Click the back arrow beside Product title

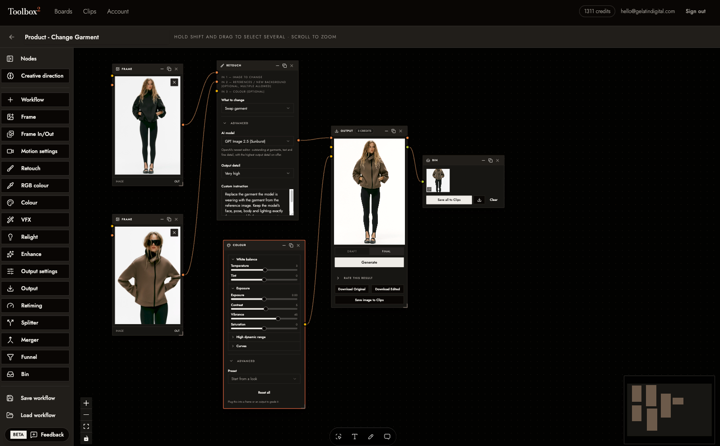12,37
